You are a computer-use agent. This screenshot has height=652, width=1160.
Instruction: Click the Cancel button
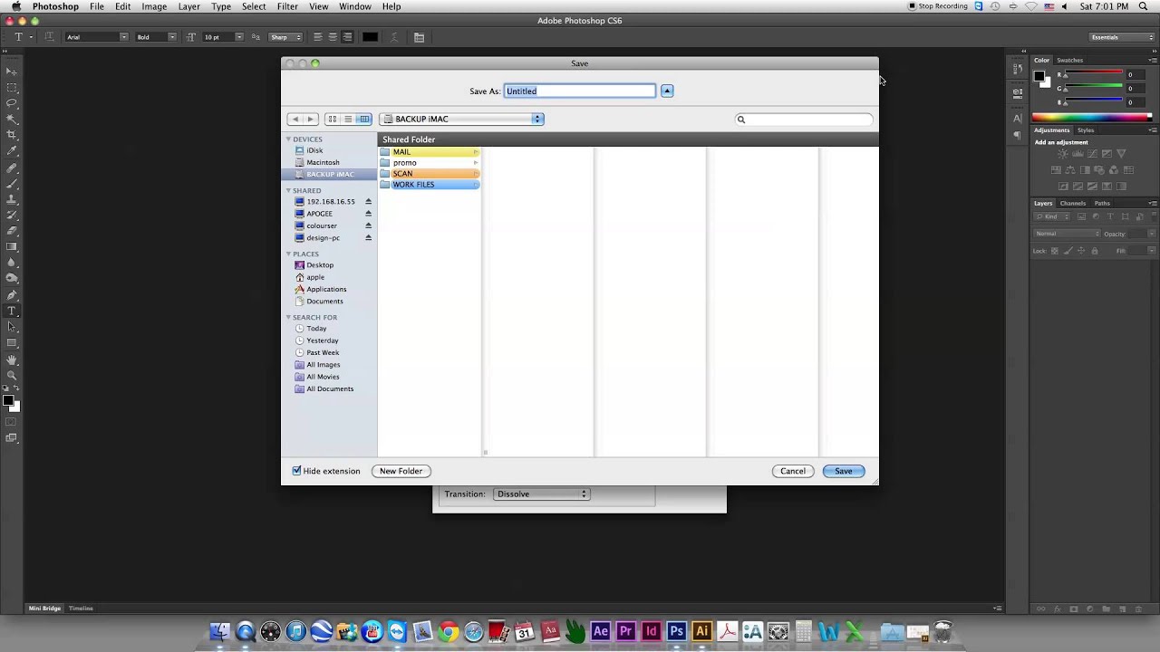[793, 471]
